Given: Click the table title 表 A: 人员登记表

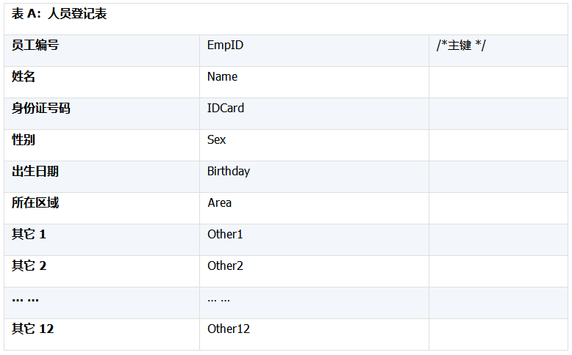Looking at the screenshot, I should click(x=60, y=14).
